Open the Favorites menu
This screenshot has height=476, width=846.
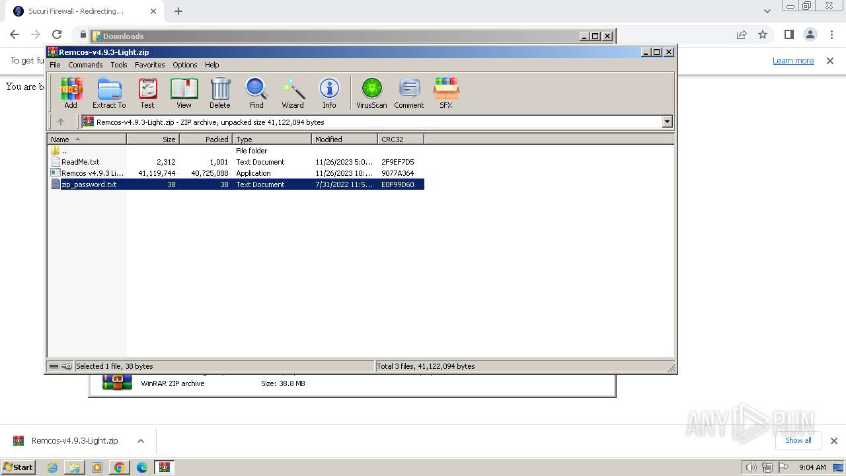point(150,65)
